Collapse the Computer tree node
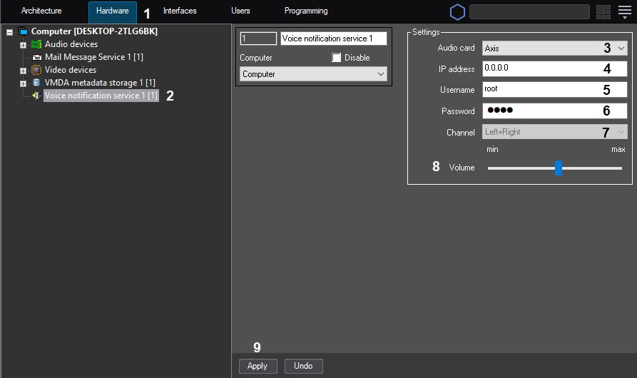This screenshot has height=378, width=637. click(10, 32)
